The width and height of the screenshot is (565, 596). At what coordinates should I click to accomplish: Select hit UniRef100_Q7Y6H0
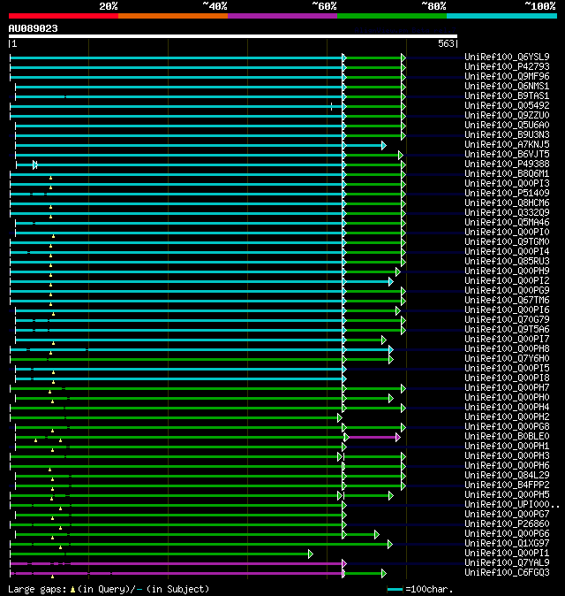click(x=507, y=359)
